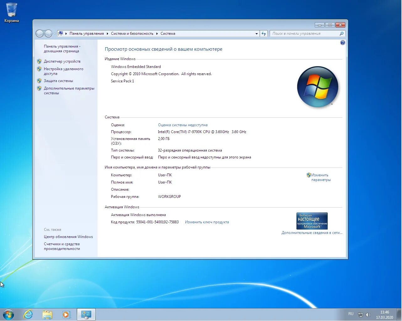Click the Windows Embedded Standard edition text
Image resolution: width=402 pixels, height=321 pixels.
136,67
